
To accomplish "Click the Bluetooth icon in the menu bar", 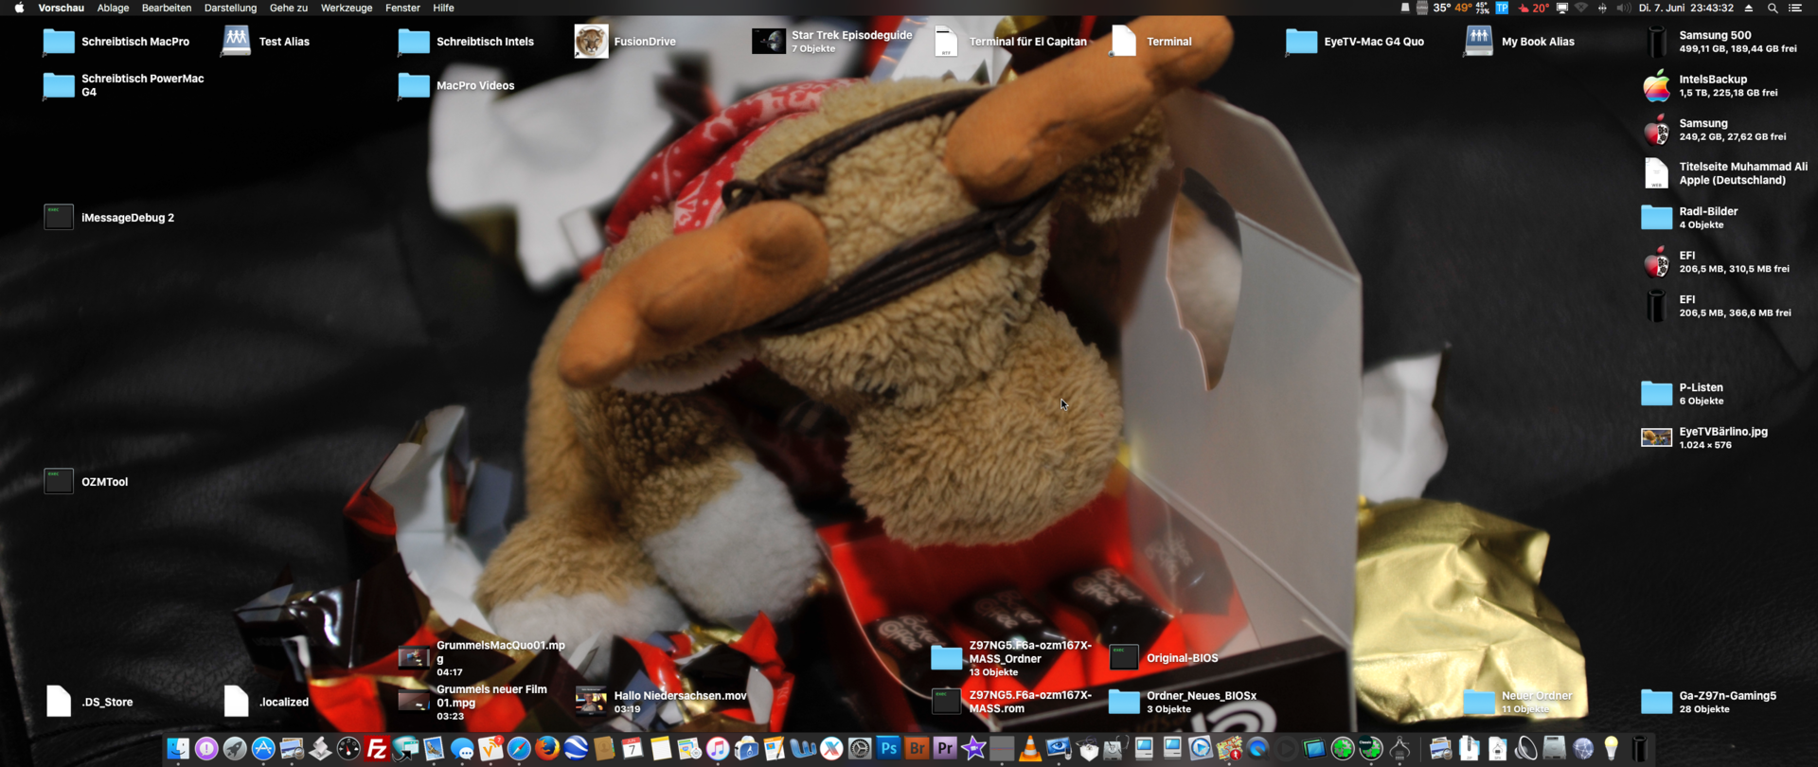I will coord(1602,8).
